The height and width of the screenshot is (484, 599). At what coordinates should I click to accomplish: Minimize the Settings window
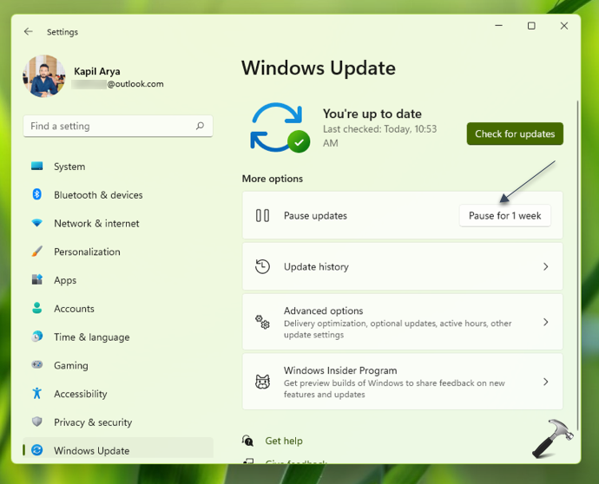tap(499, 25)
